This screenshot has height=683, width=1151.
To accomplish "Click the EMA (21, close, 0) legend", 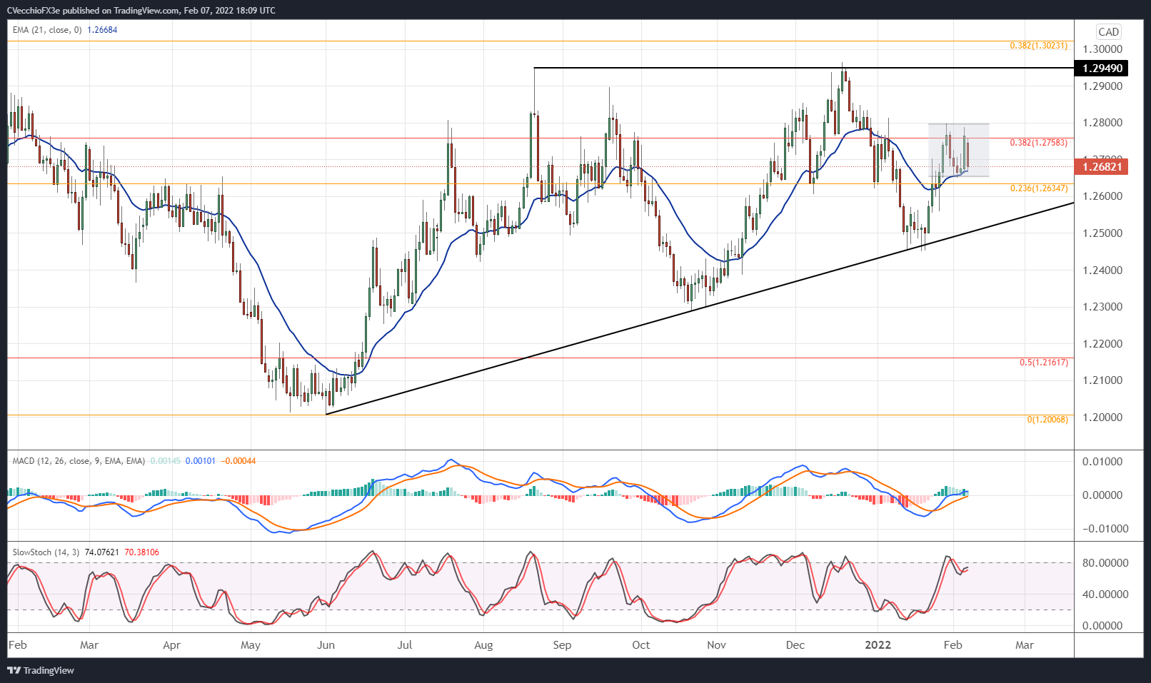I will (x=47, y=30).
